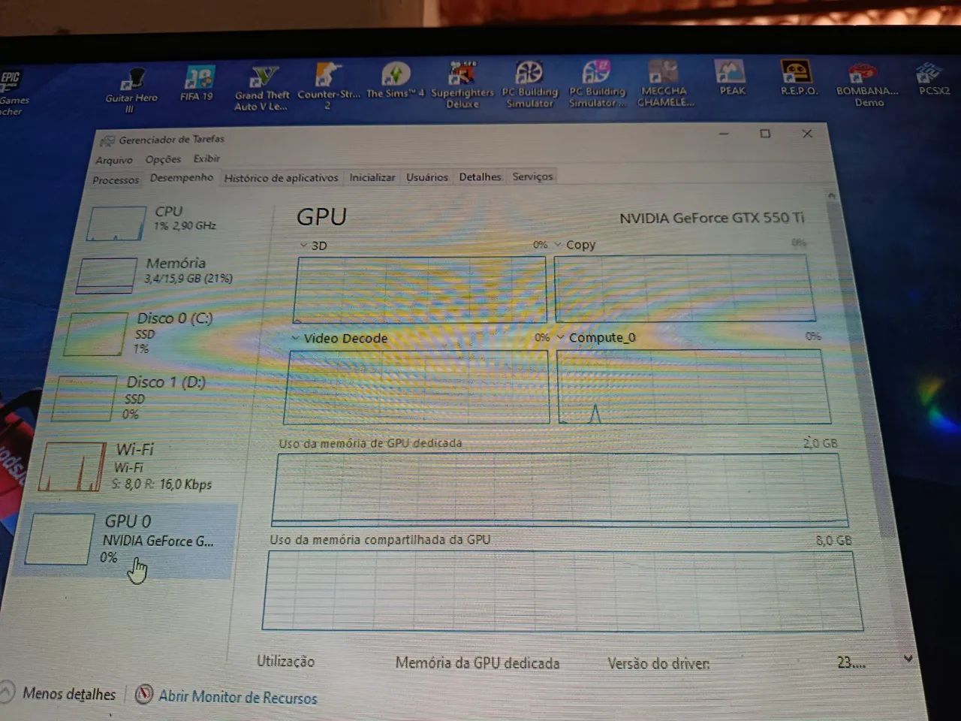This screenshot has width=961, height=721.
Task: Open the Opções menu
Action: [x=163, y=159]
